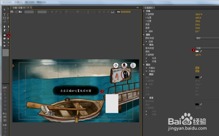Screen dimensions: 219x136
Task: Open the title selector dropdown in the tab
Action: click(28, 8)
